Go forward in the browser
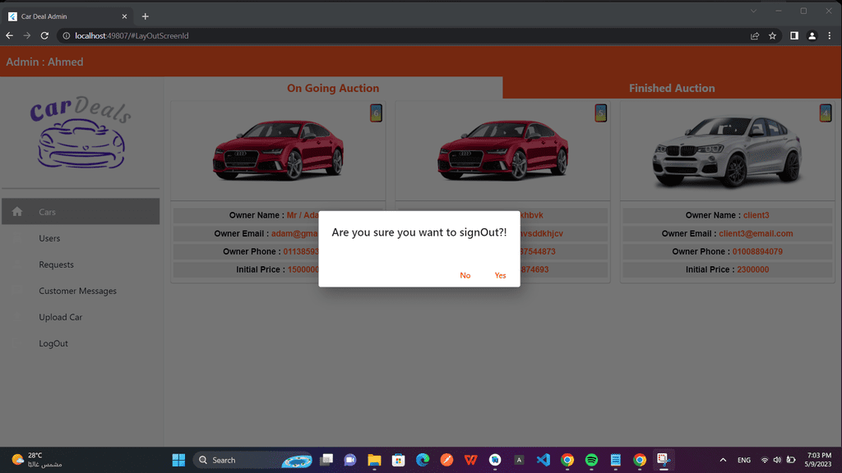Screen dimensions: 842x473 click(x=27, y=35)
